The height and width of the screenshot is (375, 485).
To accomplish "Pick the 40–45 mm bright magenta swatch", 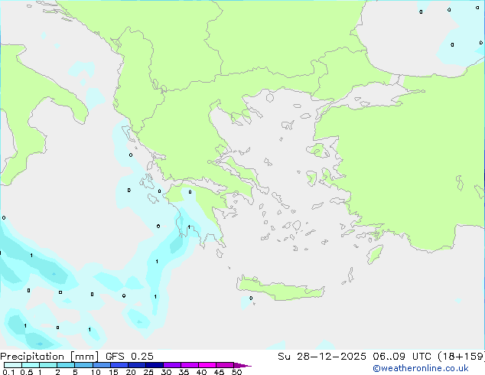I will click(207, 365).
